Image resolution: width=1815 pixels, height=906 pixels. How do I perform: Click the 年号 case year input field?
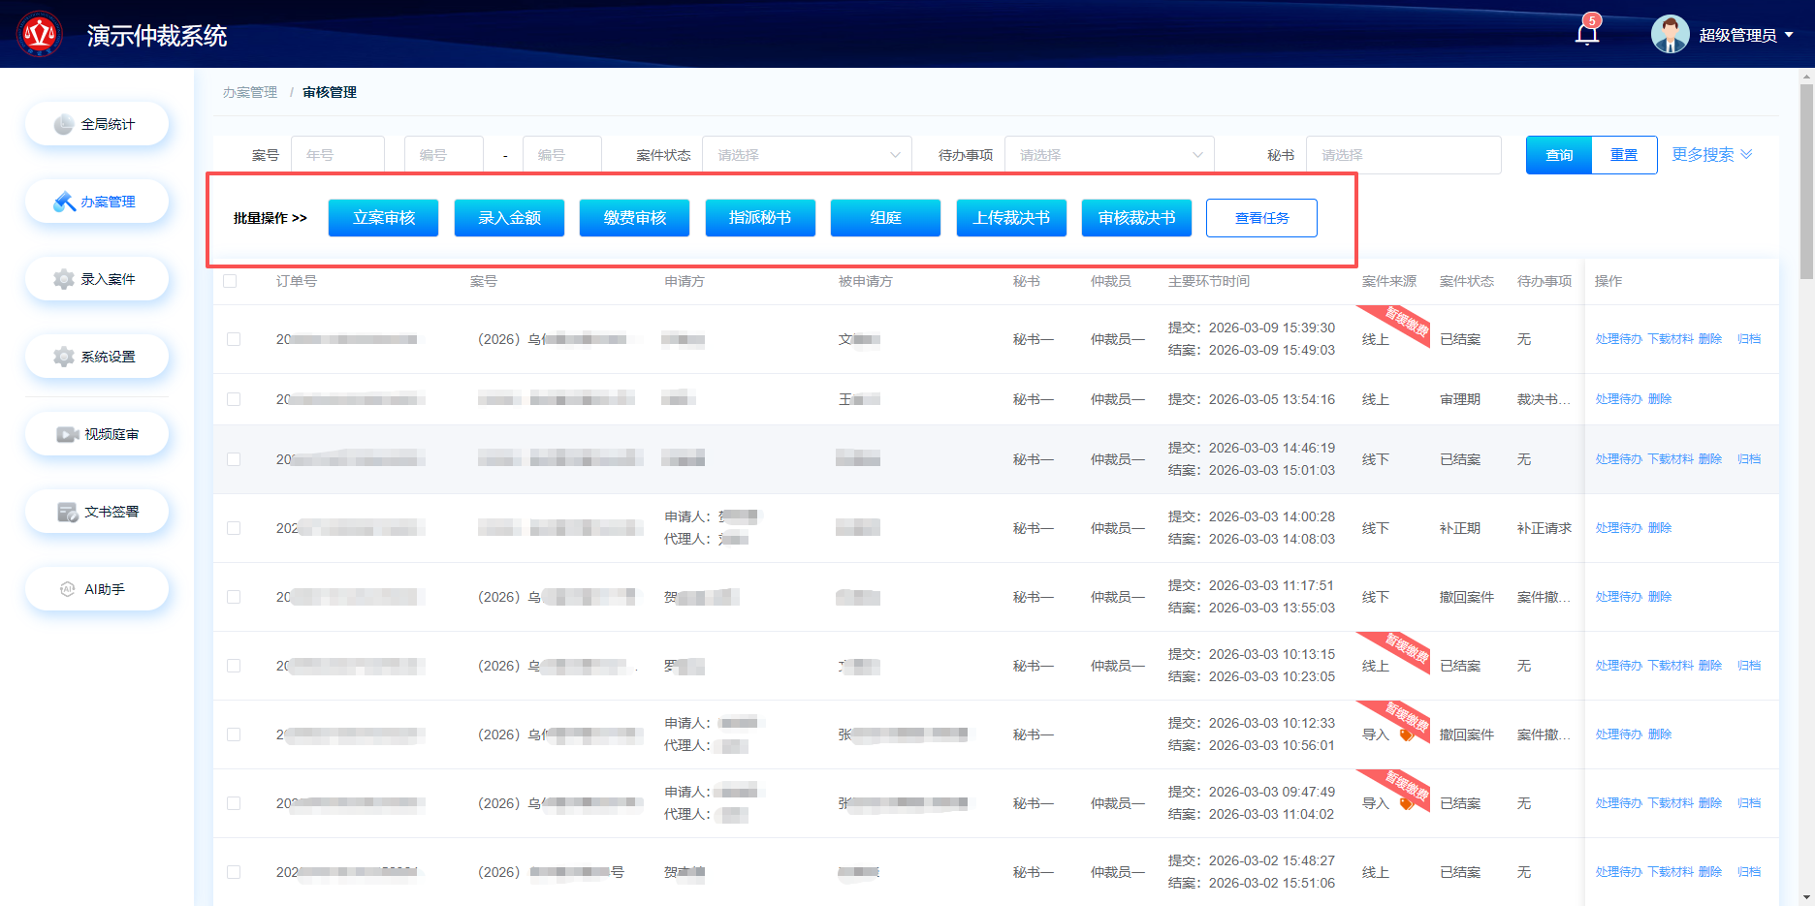pos(337,155)
